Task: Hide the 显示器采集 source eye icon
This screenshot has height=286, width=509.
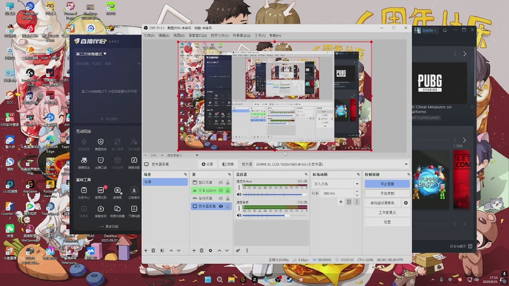Action: [x=221, y=206]
